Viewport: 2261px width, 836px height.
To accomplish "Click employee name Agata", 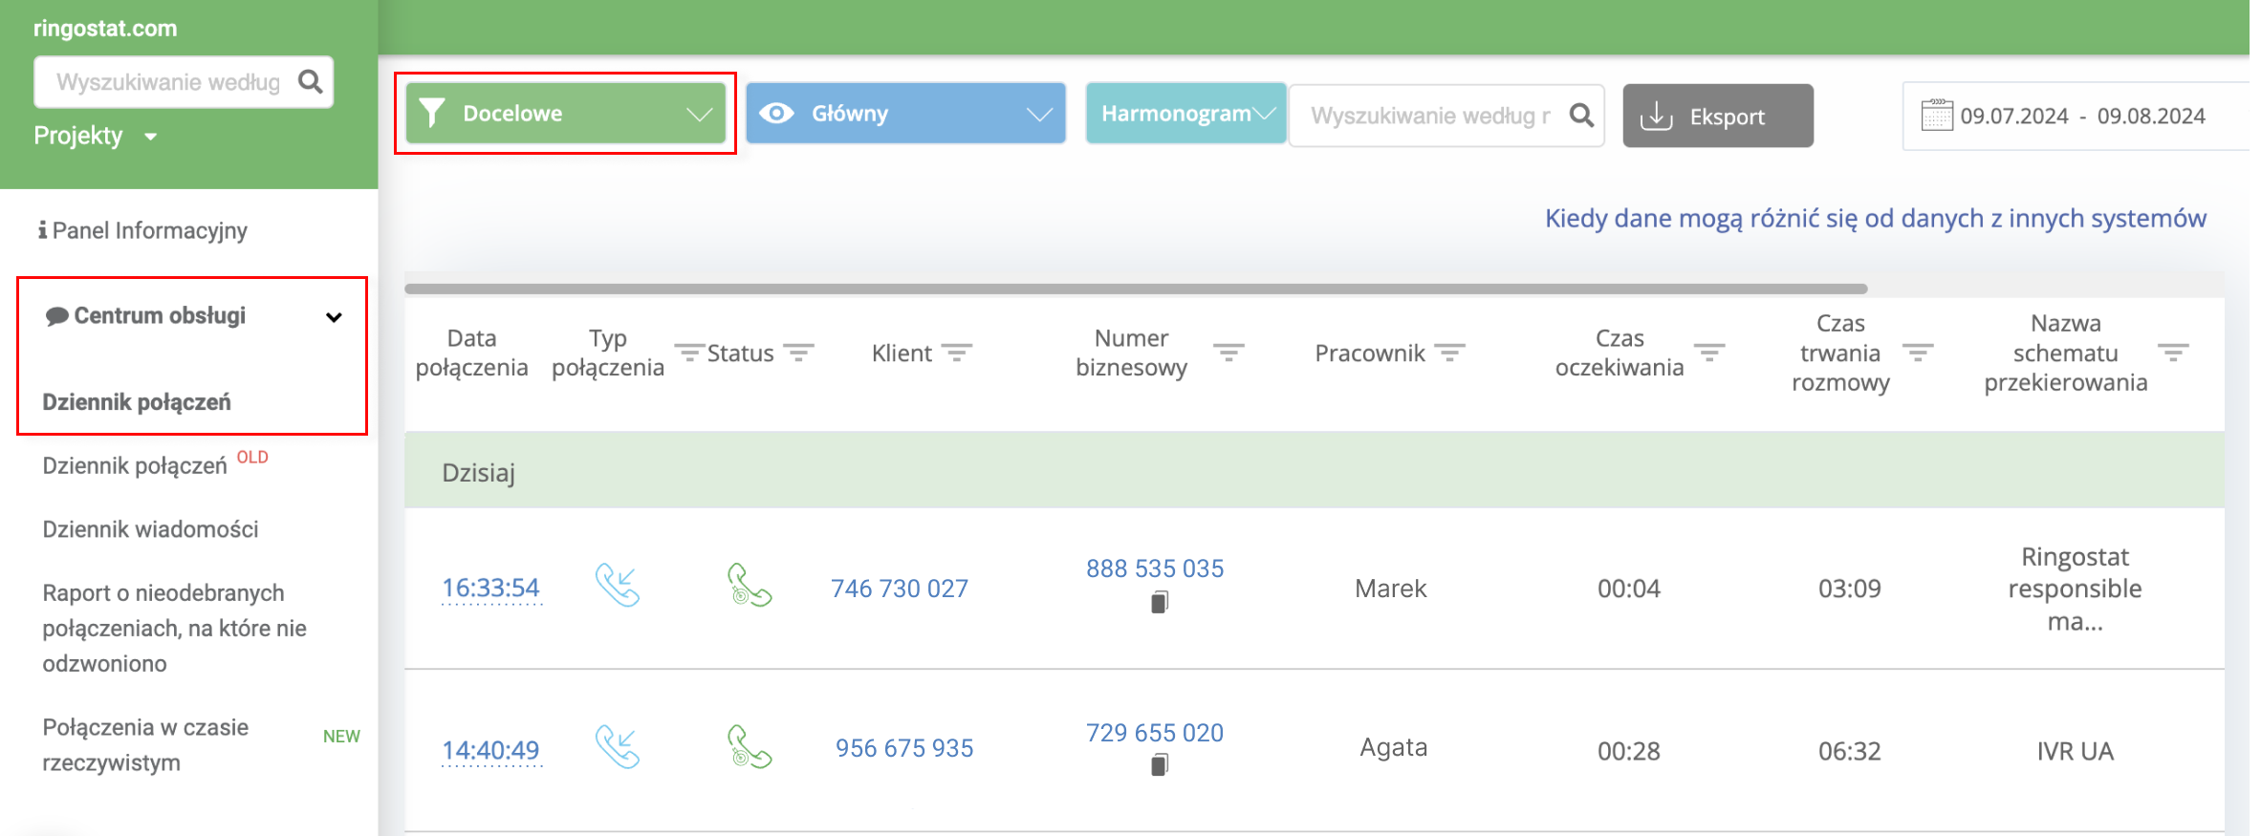I will 1394,747.
